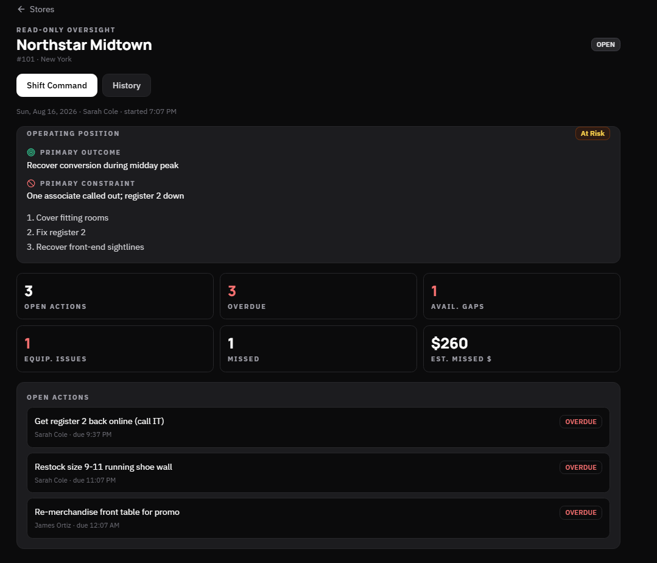Click the 'Northstar Midtown' store title

point(84,45)
